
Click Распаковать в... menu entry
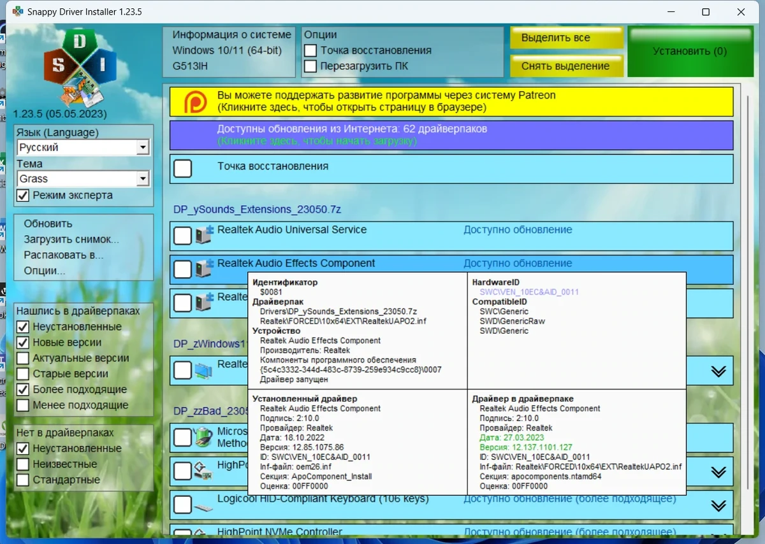pyautogui.click(x=64, y=255)
